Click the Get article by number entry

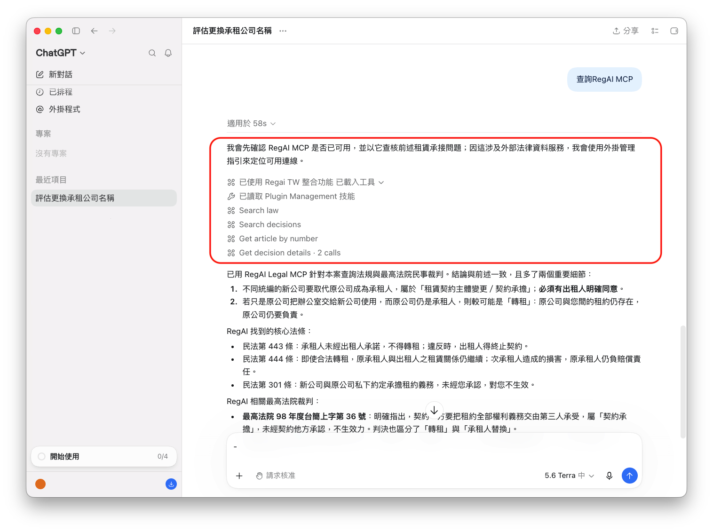[278, 239]
